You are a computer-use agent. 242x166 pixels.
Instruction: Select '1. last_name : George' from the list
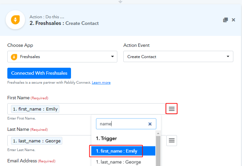[x=123, y=162]
